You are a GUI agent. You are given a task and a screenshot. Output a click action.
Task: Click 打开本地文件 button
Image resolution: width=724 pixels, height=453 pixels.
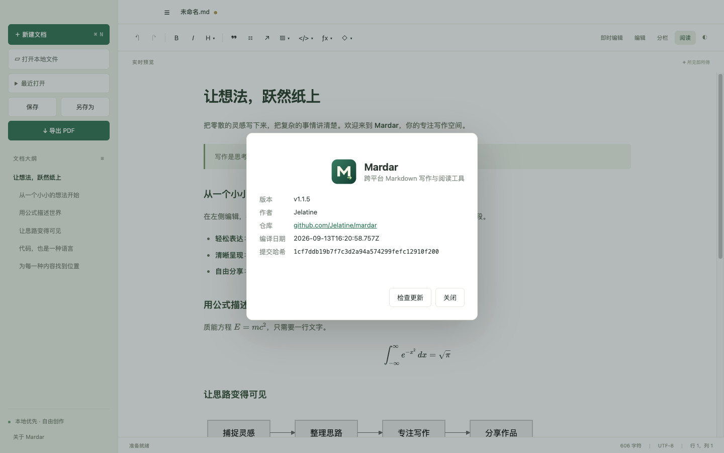pos(59,59)
